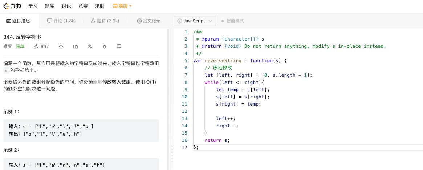Click the comment line '// 原地修改'
Screen dimensions: 423x170
point(218,68)
